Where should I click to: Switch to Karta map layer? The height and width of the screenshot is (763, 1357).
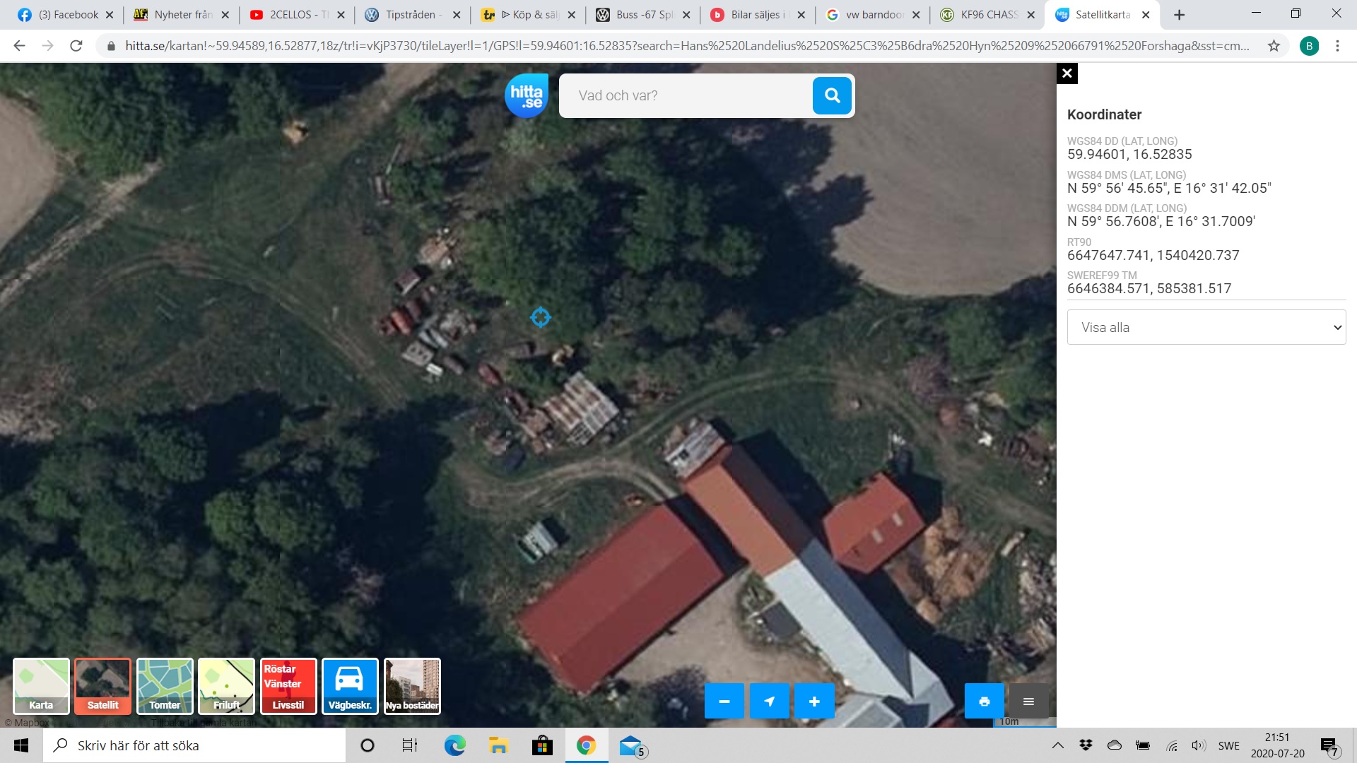(x=41, y=686)
